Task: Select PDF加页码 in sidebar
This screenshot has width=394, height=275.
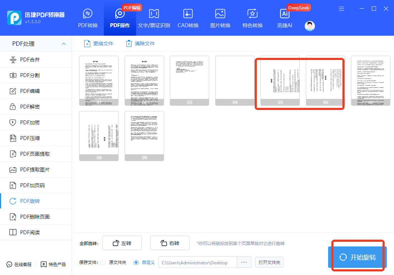Action: coord(36,185)
